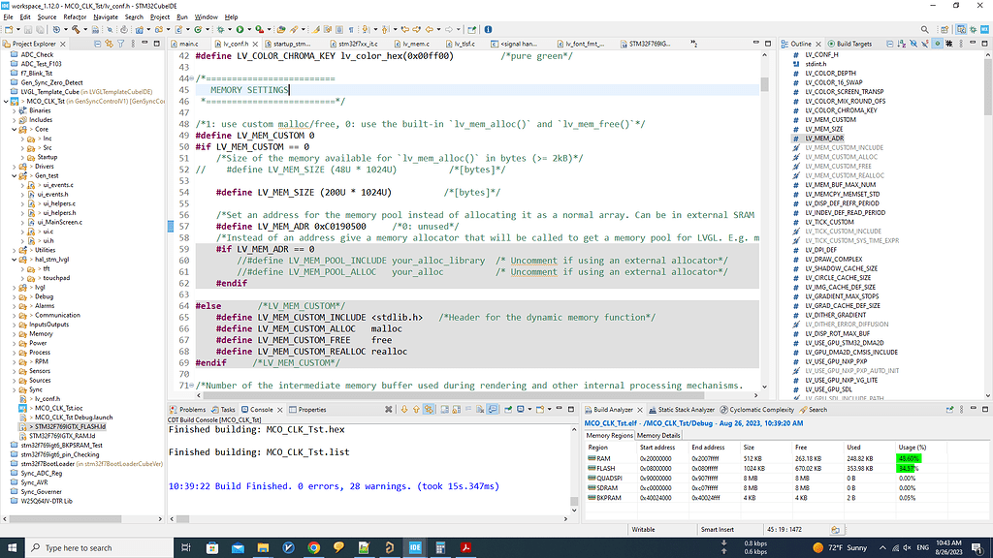Run the application with the green Run icon
Viewport: 993px width, 558px height.
[x=240, y=31]
